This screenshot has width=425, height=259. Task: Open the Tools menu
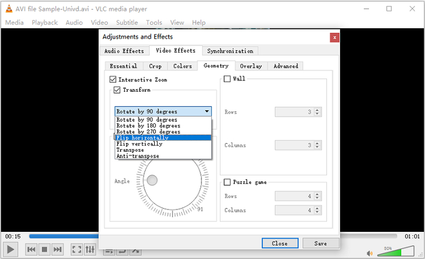[x=154, y=22]
